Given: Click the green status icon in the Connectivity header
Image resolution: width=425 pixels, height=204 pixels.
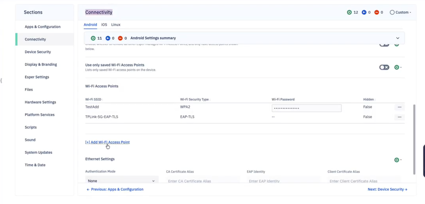Looking at the screenshot, I should click(x=349, y=12).
